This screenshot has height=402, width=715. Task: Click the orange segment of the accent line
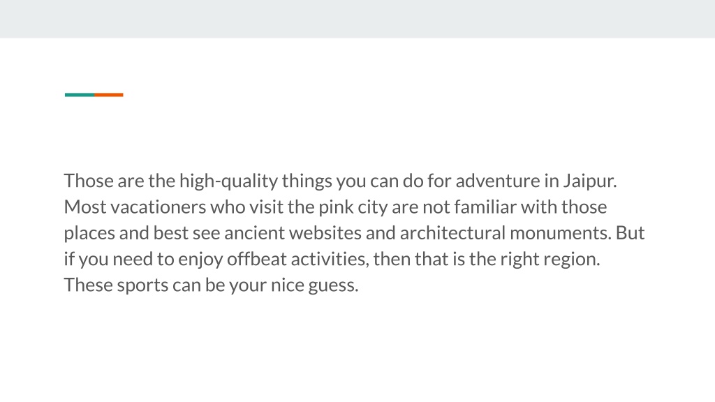(109, 95)
